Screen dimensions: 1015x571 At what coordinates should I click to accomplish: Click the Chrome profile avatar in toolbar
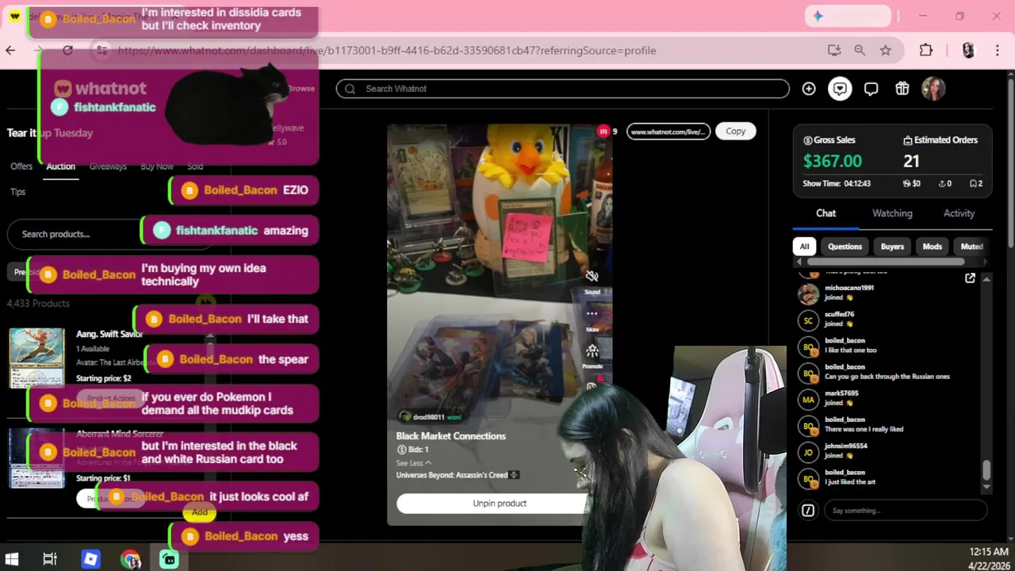coord(968,50)
